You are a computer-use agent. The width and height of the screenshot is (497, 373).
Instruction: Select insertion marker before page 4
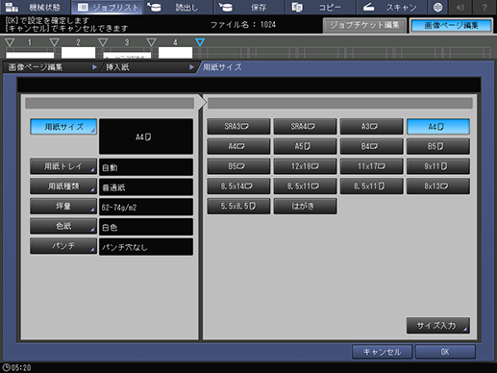pyautogui.click(x=151, y=42)
